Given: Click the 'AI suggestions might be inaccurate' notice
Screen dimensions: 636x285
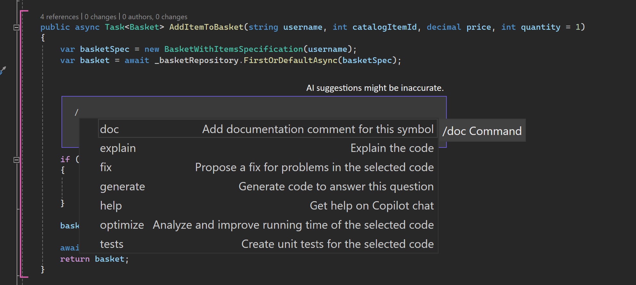Looking at the screenshot, I should click(x=375, y=88).
